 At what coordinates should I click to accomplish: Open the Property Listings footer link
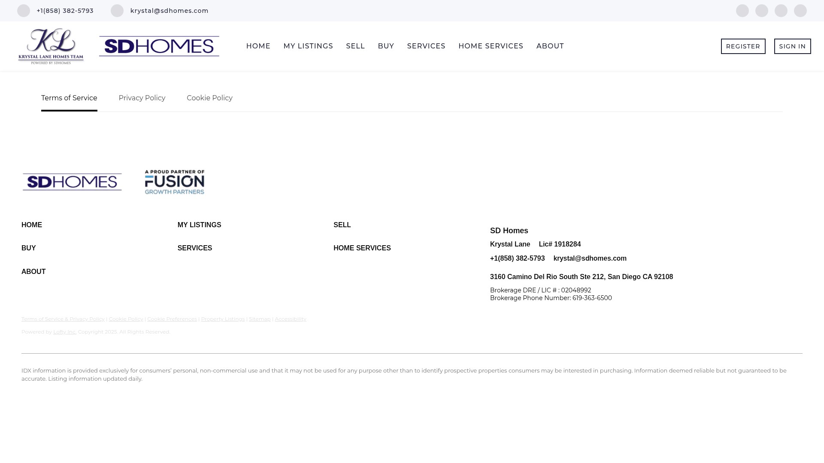(223, 319)
